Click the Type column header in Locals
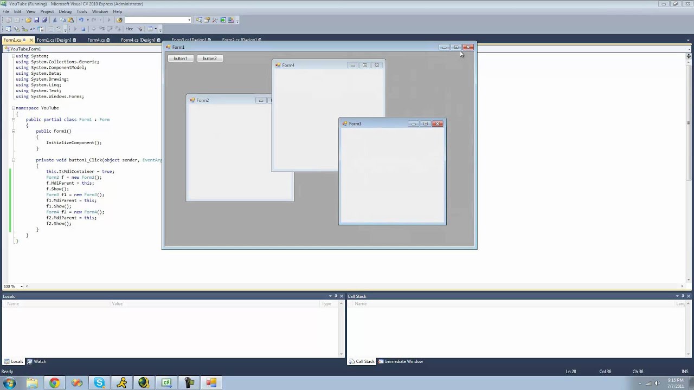 click(x=330, y=304)
